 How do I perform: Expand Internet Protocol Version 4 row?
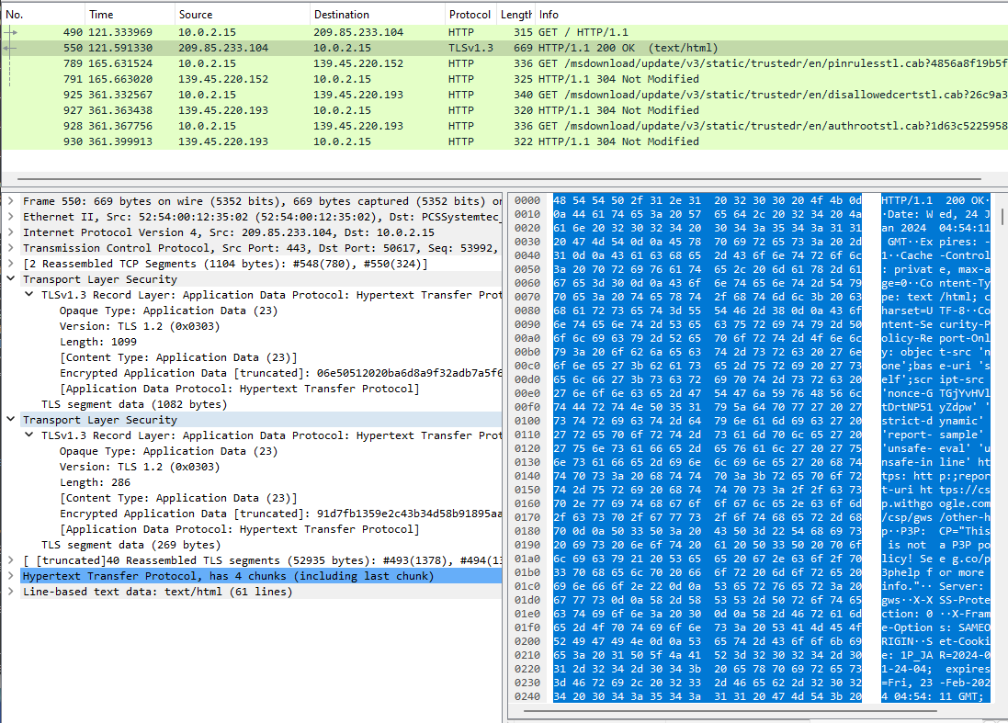point(11,232)
